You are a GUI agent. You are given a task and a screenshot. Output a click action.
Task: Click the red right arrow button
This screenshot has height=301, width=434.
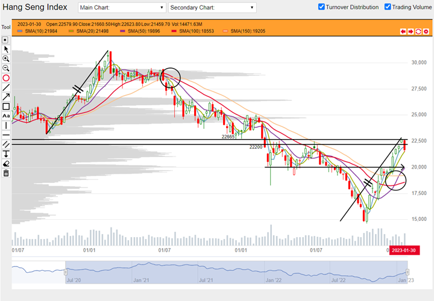click(x=410, y=31)
